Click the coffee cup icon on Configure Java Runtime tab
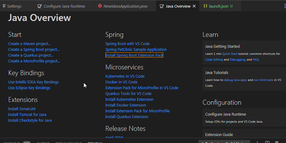 pyautogui.click(x=40, y=6)
